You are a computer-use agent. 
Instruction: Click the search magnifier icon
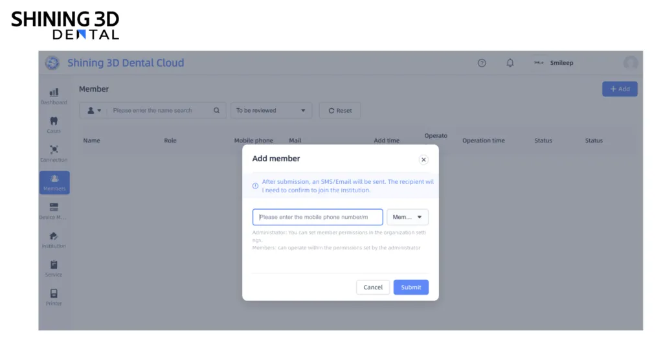click(x=216, y=110)
